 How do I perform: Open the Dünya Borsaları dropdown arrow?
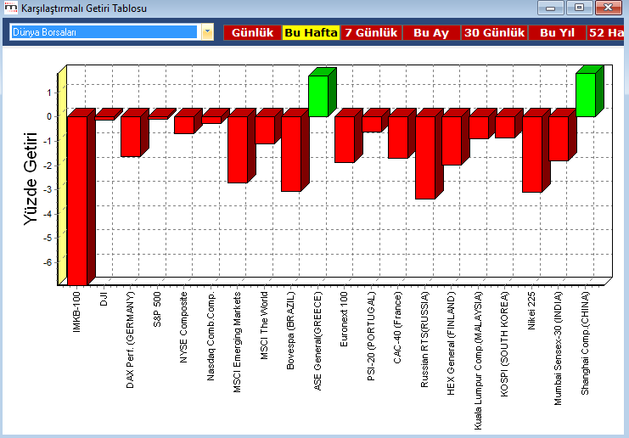207,32
